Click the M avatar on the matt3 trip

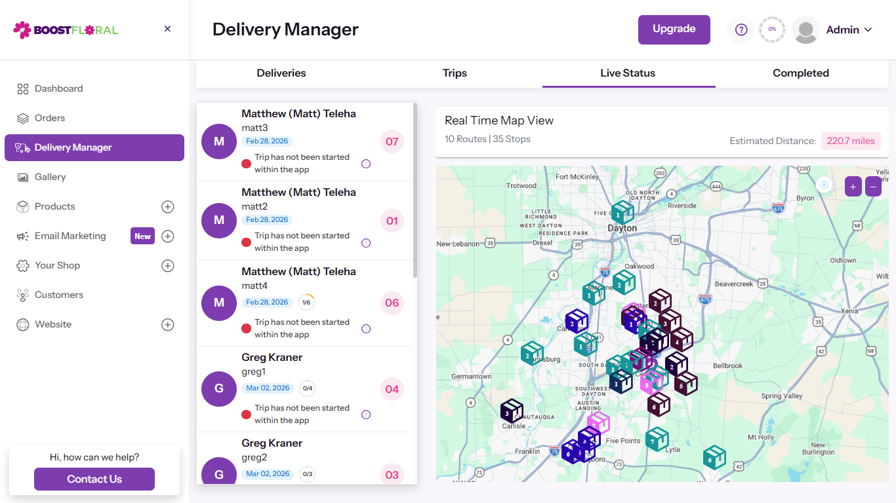click(x=219, y=141)
